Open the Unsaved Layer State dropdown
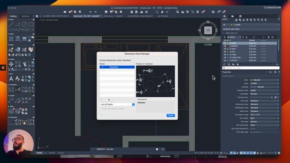The width and height of the screenshot is (290, 163). pyautogui.click(x=251, y=29)
